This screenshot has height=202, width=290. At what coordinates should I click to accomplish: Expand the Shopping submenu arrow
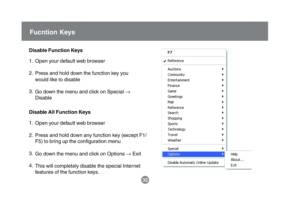223,118
